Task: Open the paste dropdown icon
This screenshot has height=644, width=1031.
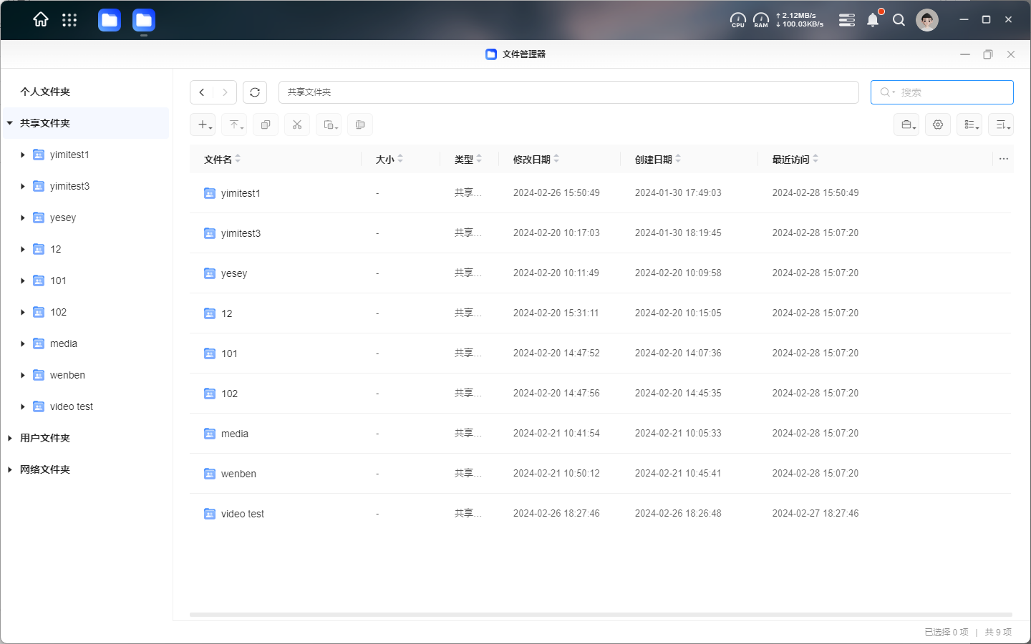Action: point(329,125)
